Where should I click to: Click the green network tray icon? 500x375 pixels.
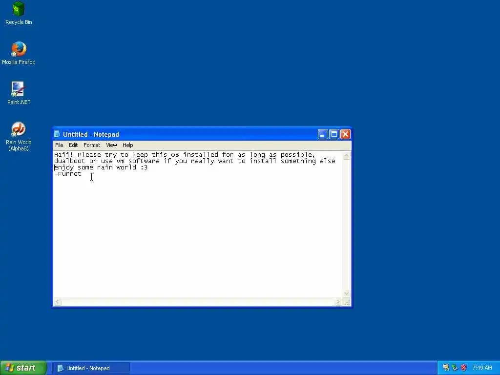(455, 368)
